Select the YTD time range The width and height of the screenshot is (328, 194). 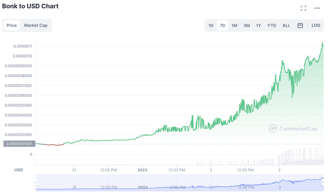272,26
